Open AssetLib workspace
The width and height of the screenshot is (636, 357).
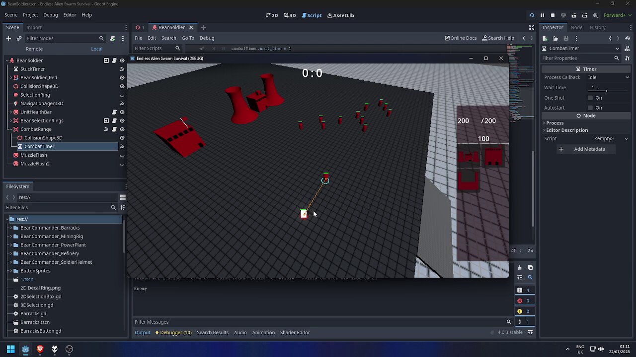coord(341,15)
